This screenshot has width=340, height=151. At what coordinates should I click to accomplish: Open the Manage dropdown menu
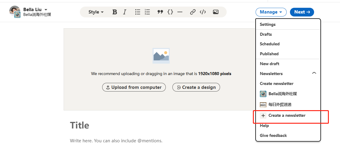[271, 12]
